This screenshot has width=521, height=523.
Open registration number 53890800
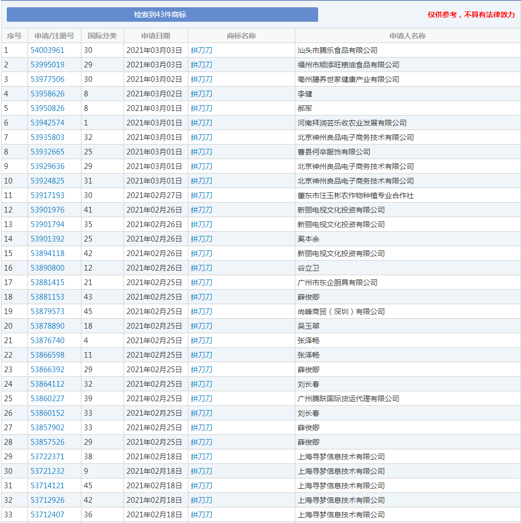point(47,268)
